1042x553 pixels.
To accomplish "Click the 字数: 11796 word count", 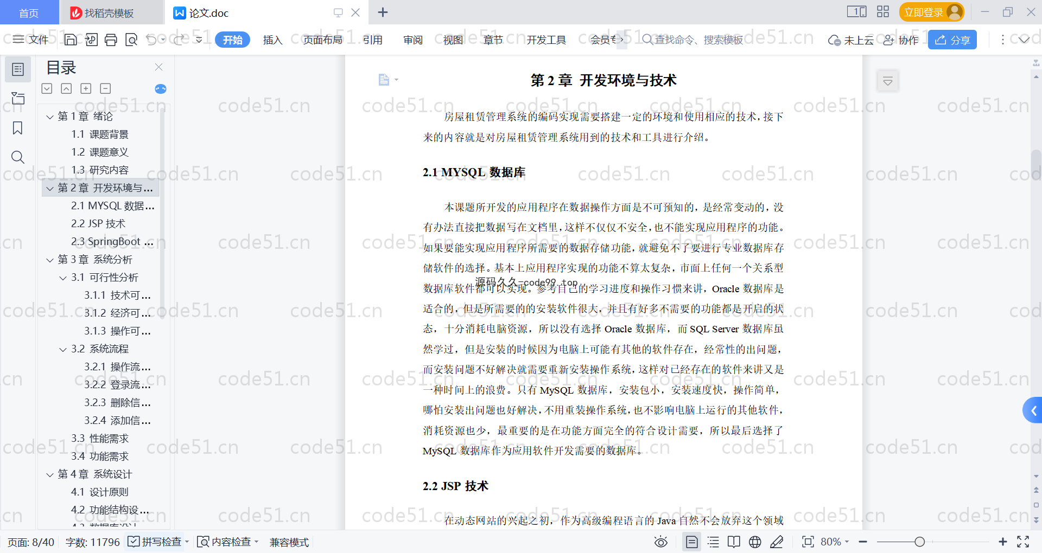I will pyautogui.click(x=92, y=542).
